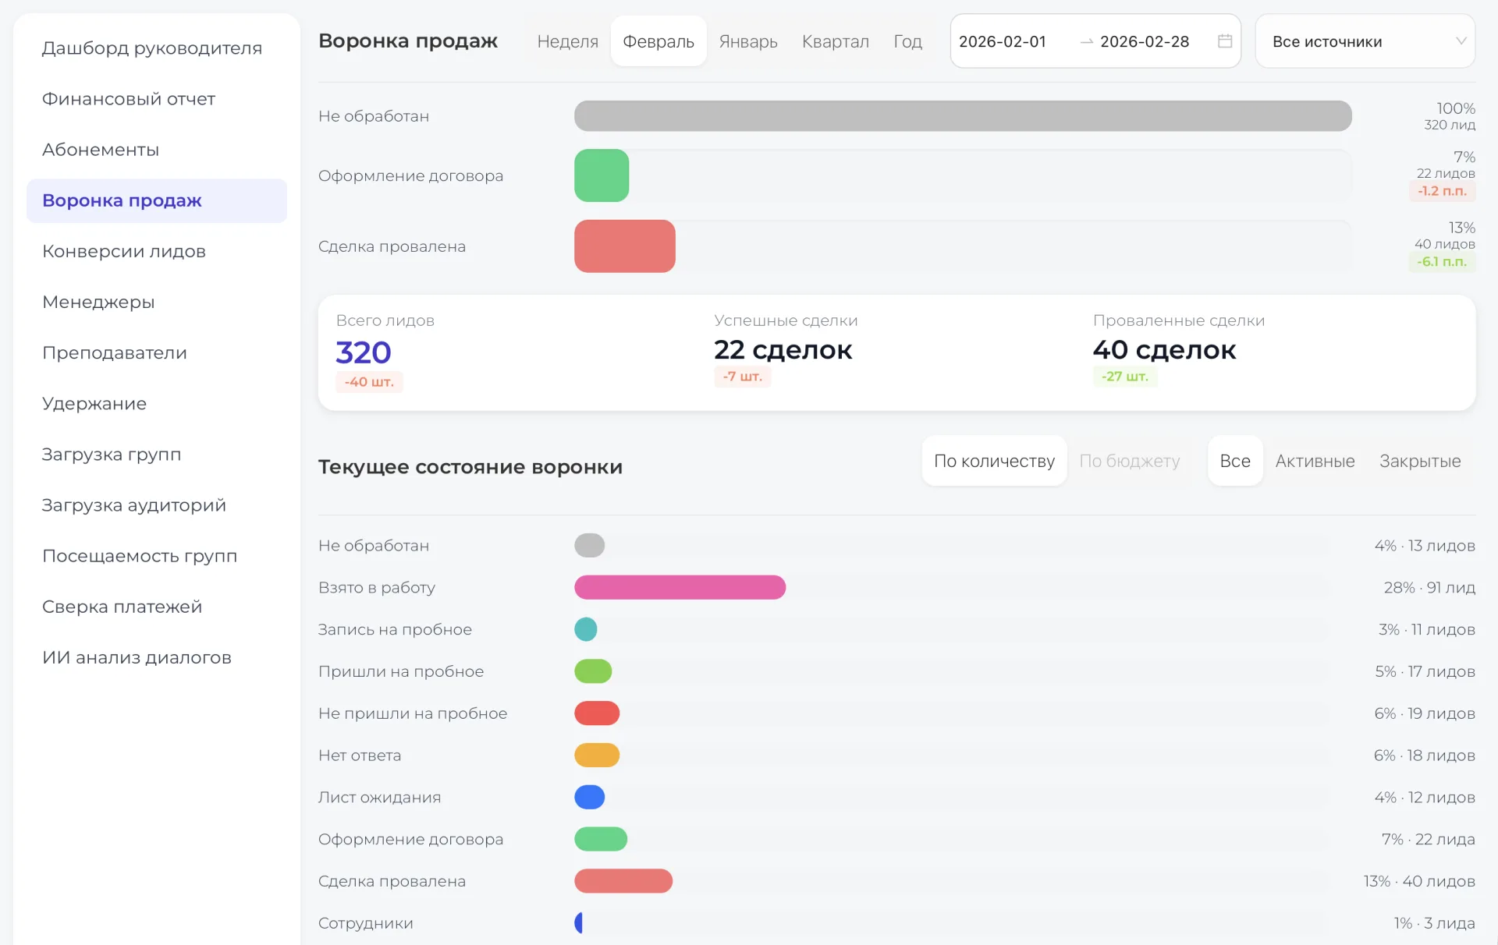Click the '22 сделок' value
This screenshot has width=1498, height=945.
[x=783, y=350]
